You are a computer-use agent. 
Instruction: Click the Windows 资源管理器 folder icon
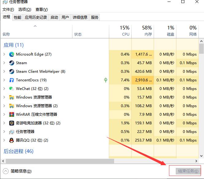coord(12,97)
